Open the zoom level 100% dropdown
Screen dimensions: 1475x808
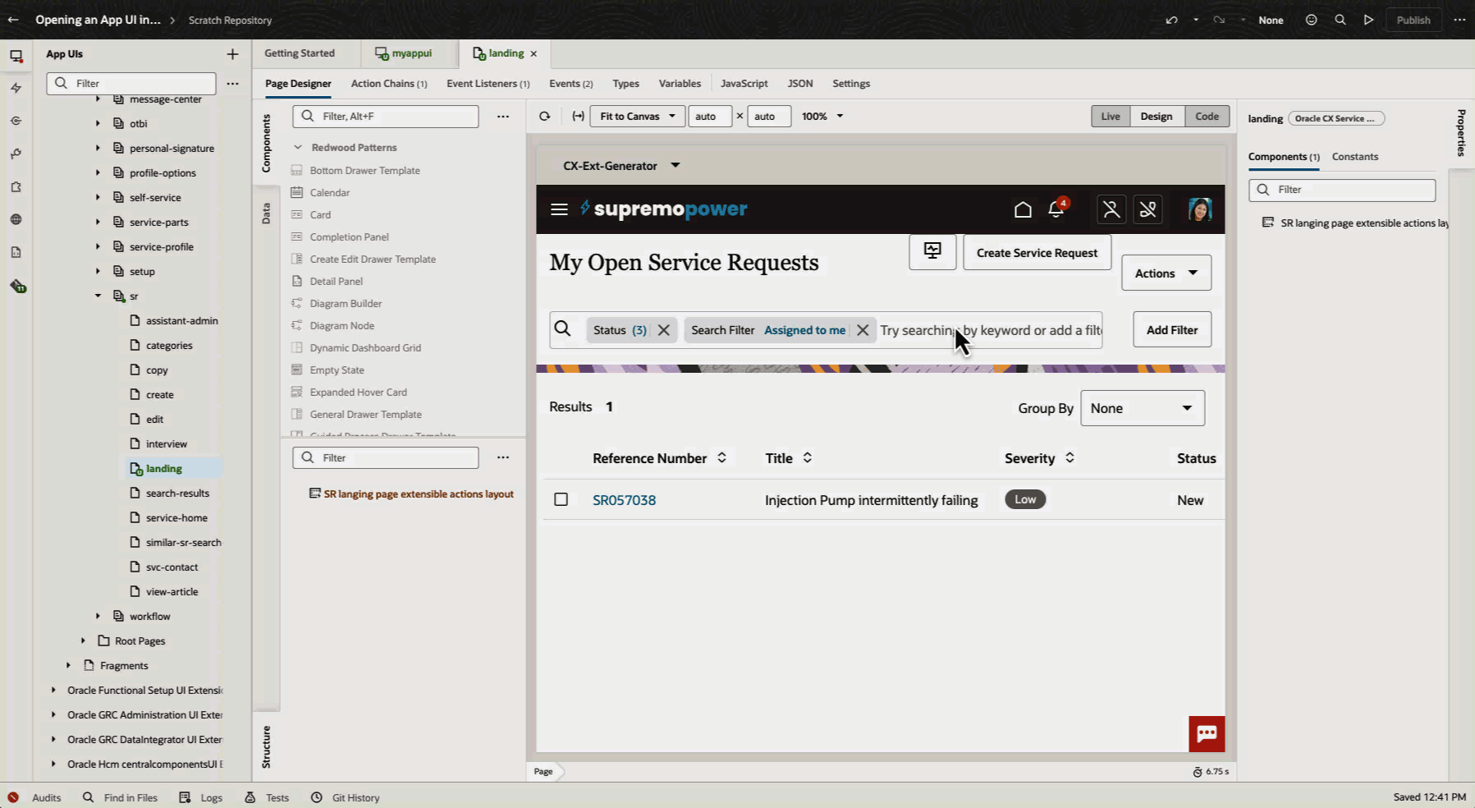tap(822, 116)
